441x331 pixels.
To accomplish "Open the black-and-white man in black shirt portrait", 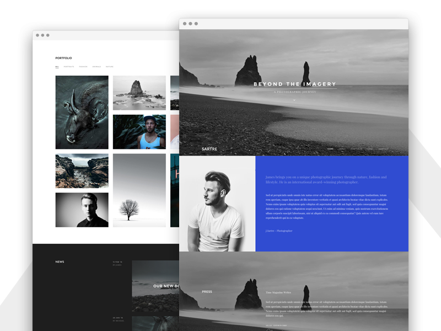I will [82, 210].
